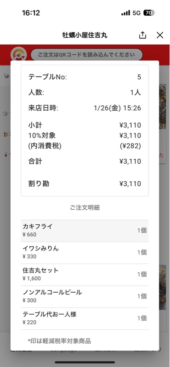Tap the 軽減税率対象商品 footnote
This screenshot has width=170, height=367.
[59, 341]
